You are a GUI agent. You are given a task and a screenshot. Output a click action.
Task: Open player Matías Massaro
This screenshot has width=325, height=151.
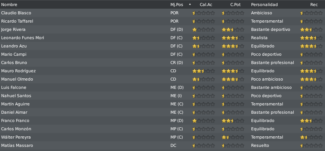point(17,145)
